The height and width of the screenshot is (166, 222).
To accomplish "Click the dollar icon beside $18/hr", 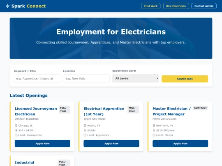I will [x=85, y=130].
